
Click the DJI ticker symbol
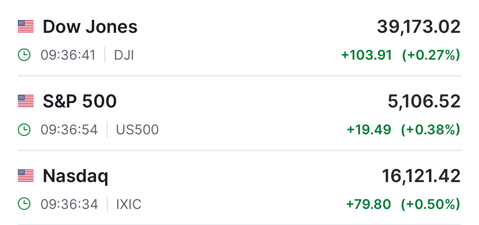click(124, 55)
